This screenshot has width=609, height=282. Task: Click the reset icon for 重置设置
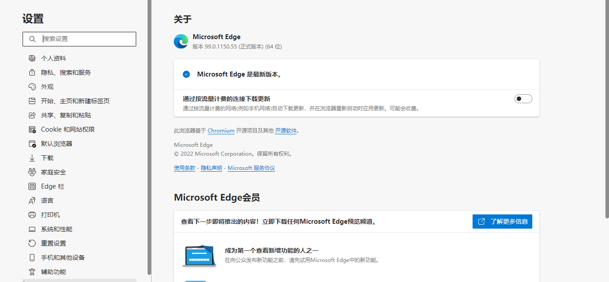click(32, 243)
